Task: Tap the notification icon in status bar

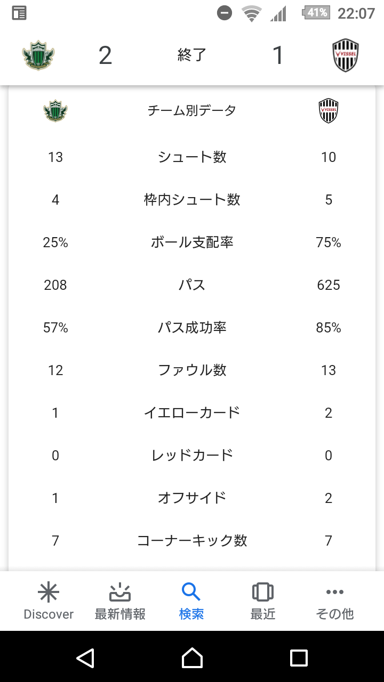Action: click(19, 13)
